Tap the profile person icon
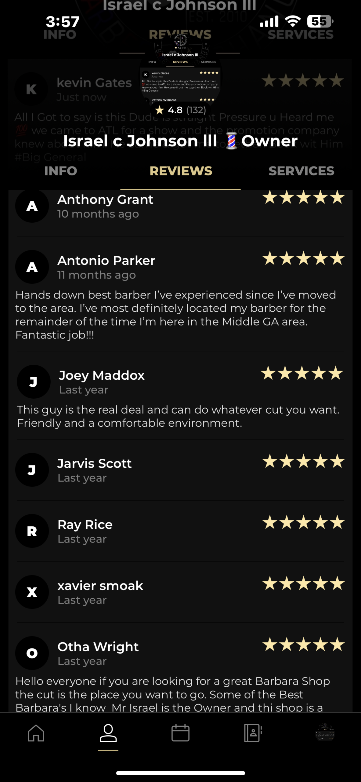This screenshot has width=361, height=782. pyautogui.click(x=108, y=733)
